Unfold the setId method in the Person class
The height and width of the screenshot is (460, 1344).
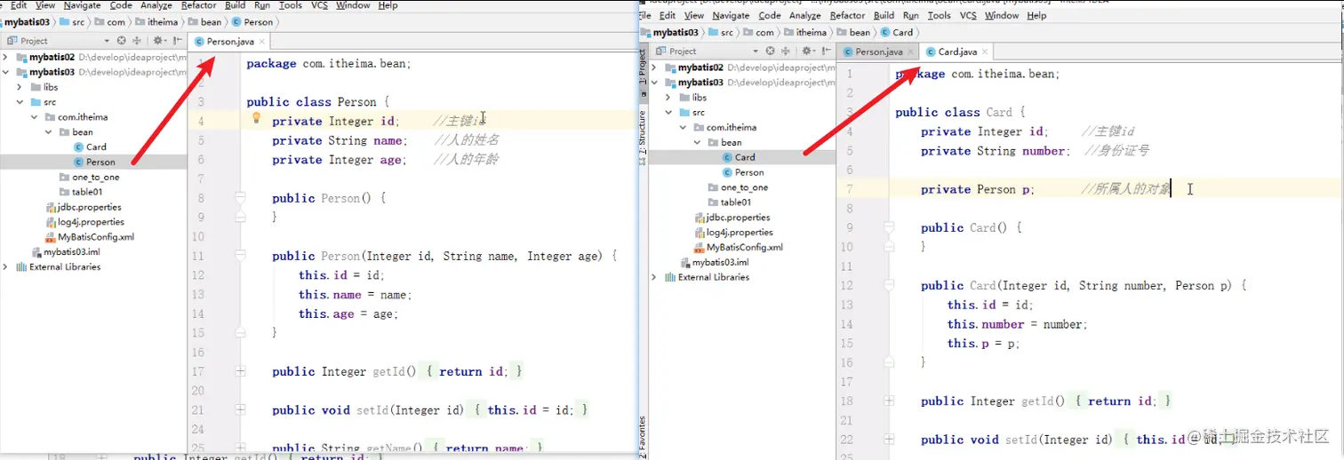240,409
